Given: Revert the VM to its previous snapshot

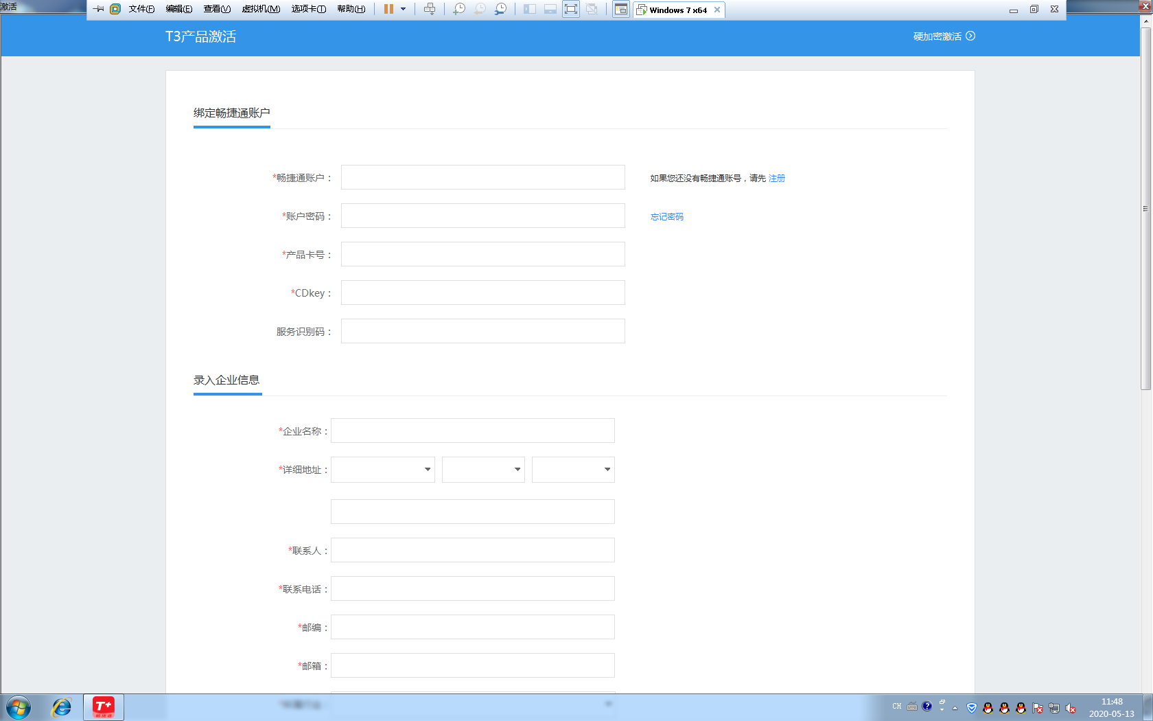Looking at the screenshot, I should tap(480, 9).
